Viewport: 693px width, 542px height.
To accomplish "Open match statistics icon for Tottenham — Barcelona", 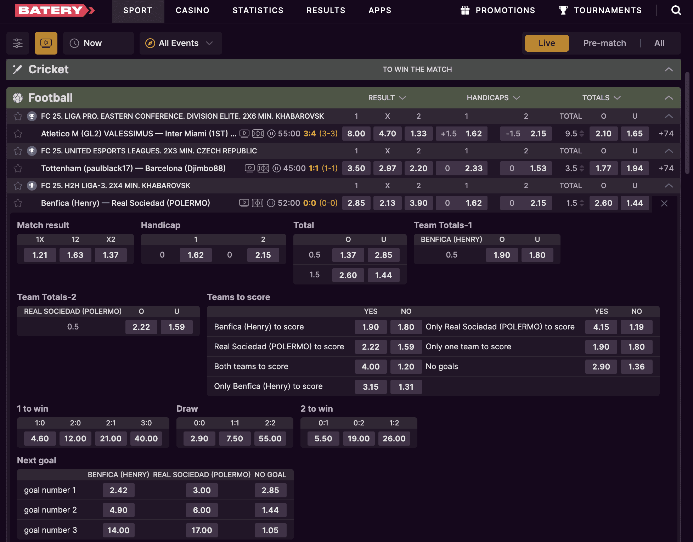I will 263,168.
